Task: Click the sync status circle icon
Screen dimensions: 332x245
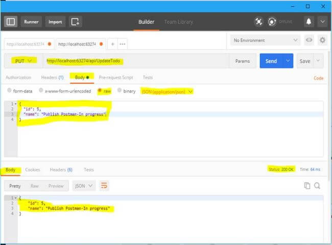Action: [x=272, y=21]
